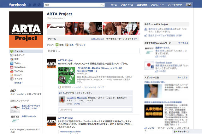
Task: Open friend requests icon in top bar
Action: [x=30, y=5]
